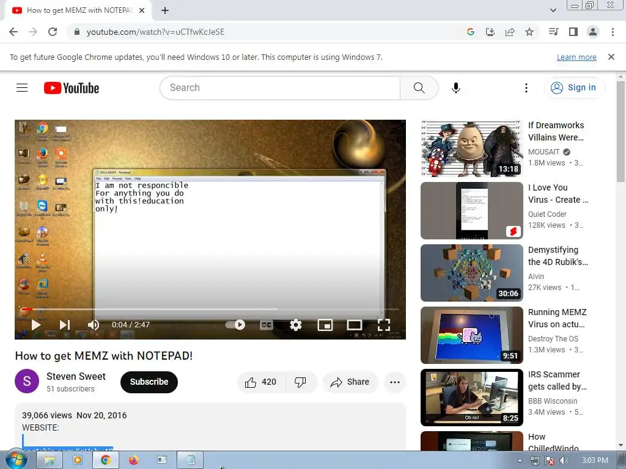Viewport: 626px width, 469px height.
Task: Click the Share button
Action: pos(350,382)
